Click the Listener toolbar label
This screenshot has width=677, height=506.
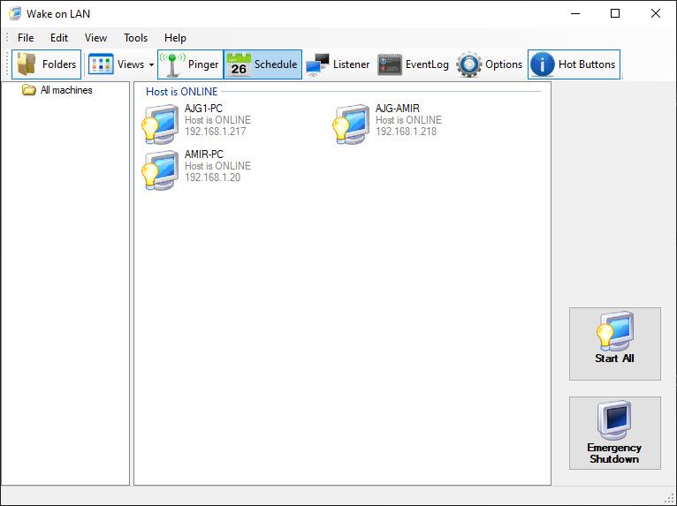click(x=352, y=64)
